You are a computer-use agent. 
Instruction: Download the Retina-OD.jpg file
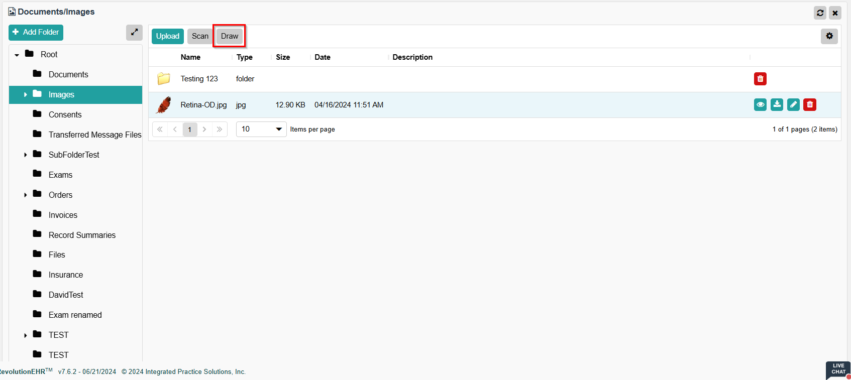click(x=777, y=104)
